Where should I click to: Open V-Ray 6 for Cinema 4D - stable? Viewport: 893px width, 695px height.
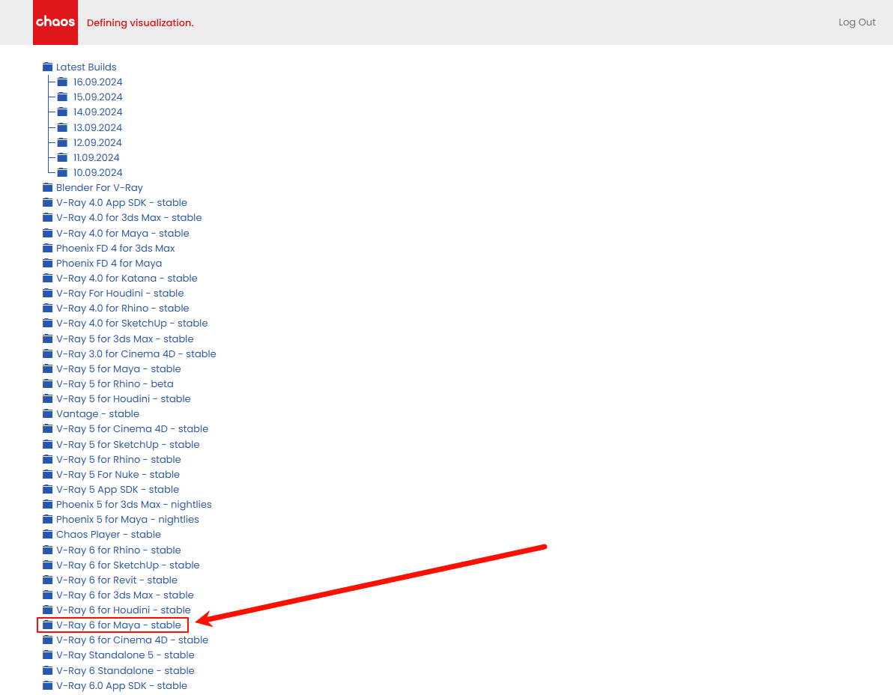pyautogui.click(x=132, y=640)
